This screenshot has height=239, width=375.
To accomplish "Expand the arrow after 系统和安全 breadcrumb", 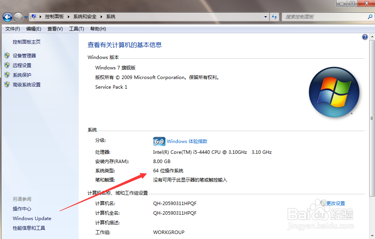I will (101, 17).
